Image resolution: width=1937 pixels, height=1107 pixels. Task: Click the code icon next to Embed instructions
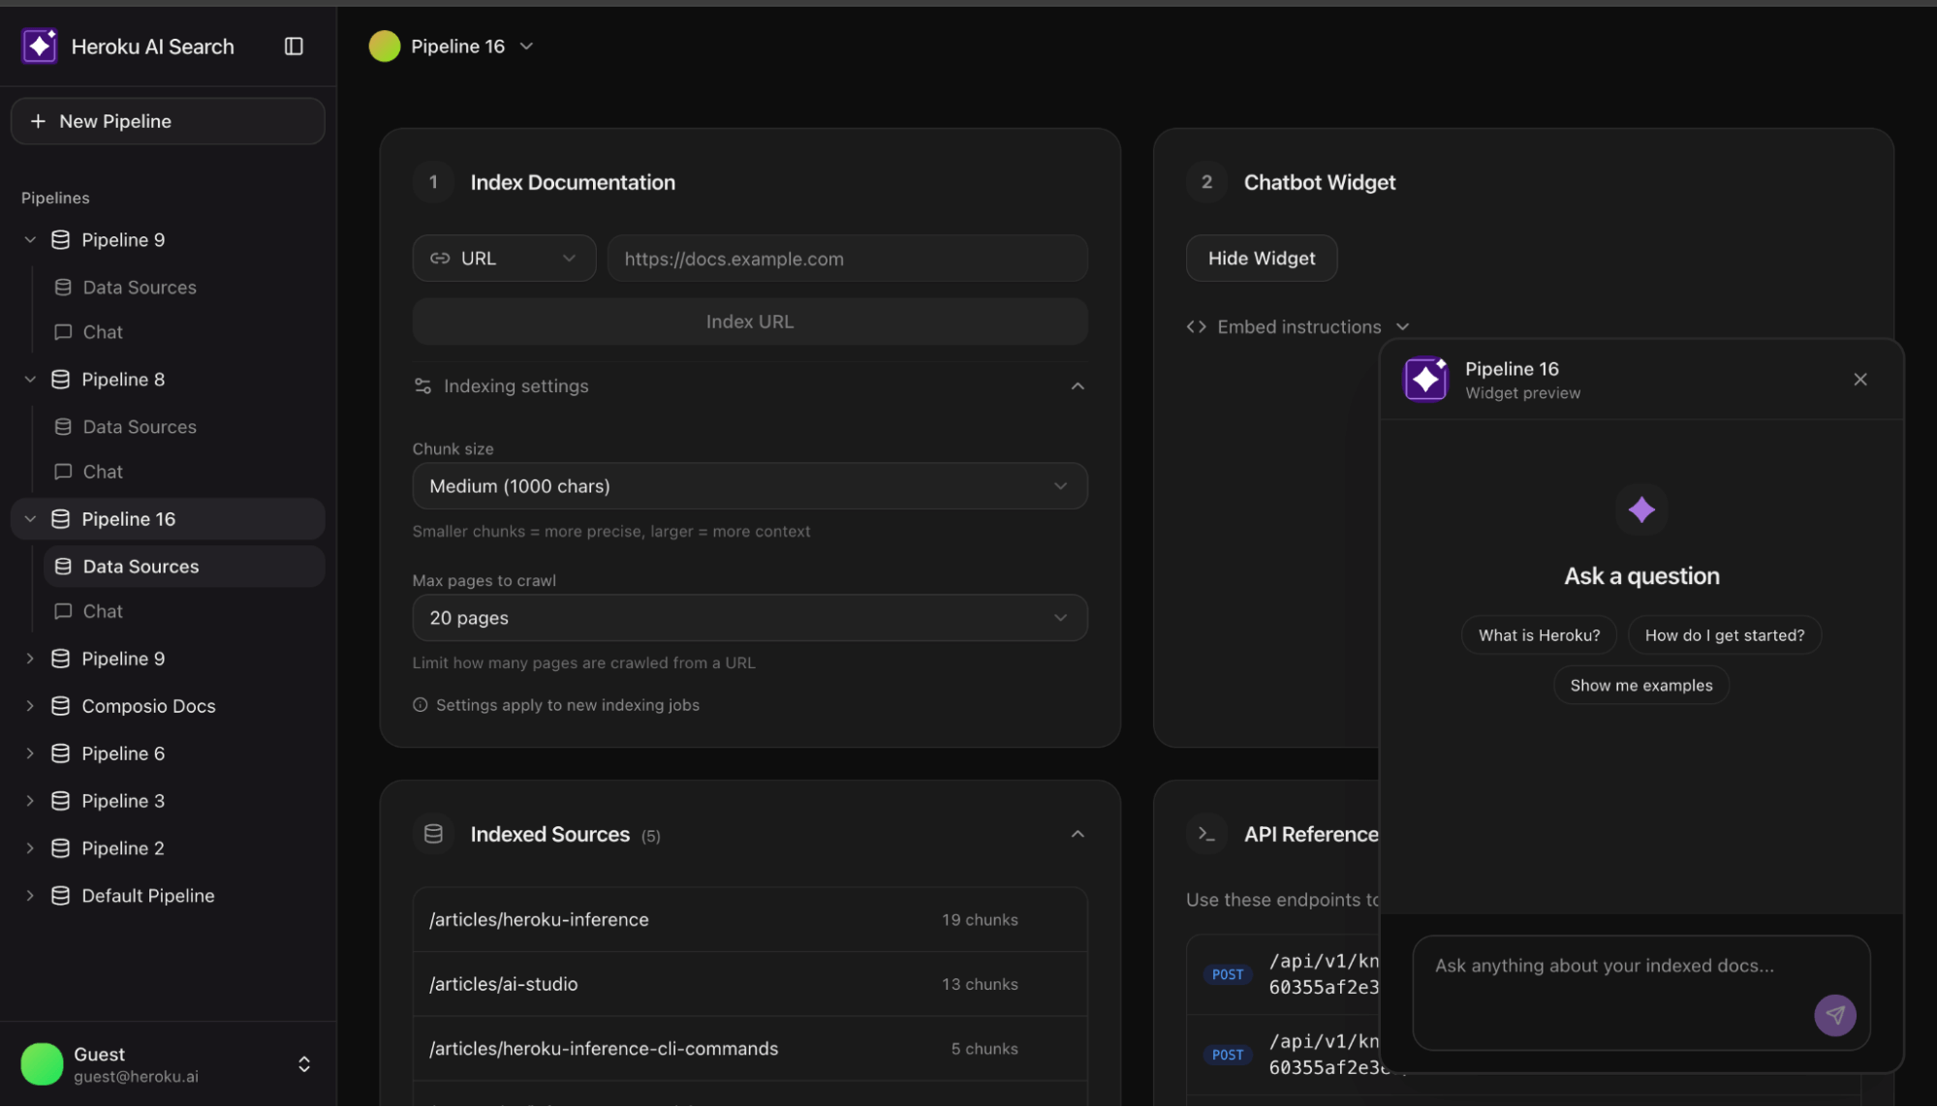(x=1197, y=326)
